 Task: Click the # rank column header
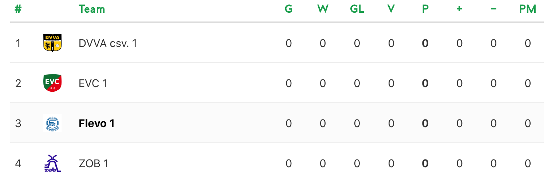tap(18, 9)
